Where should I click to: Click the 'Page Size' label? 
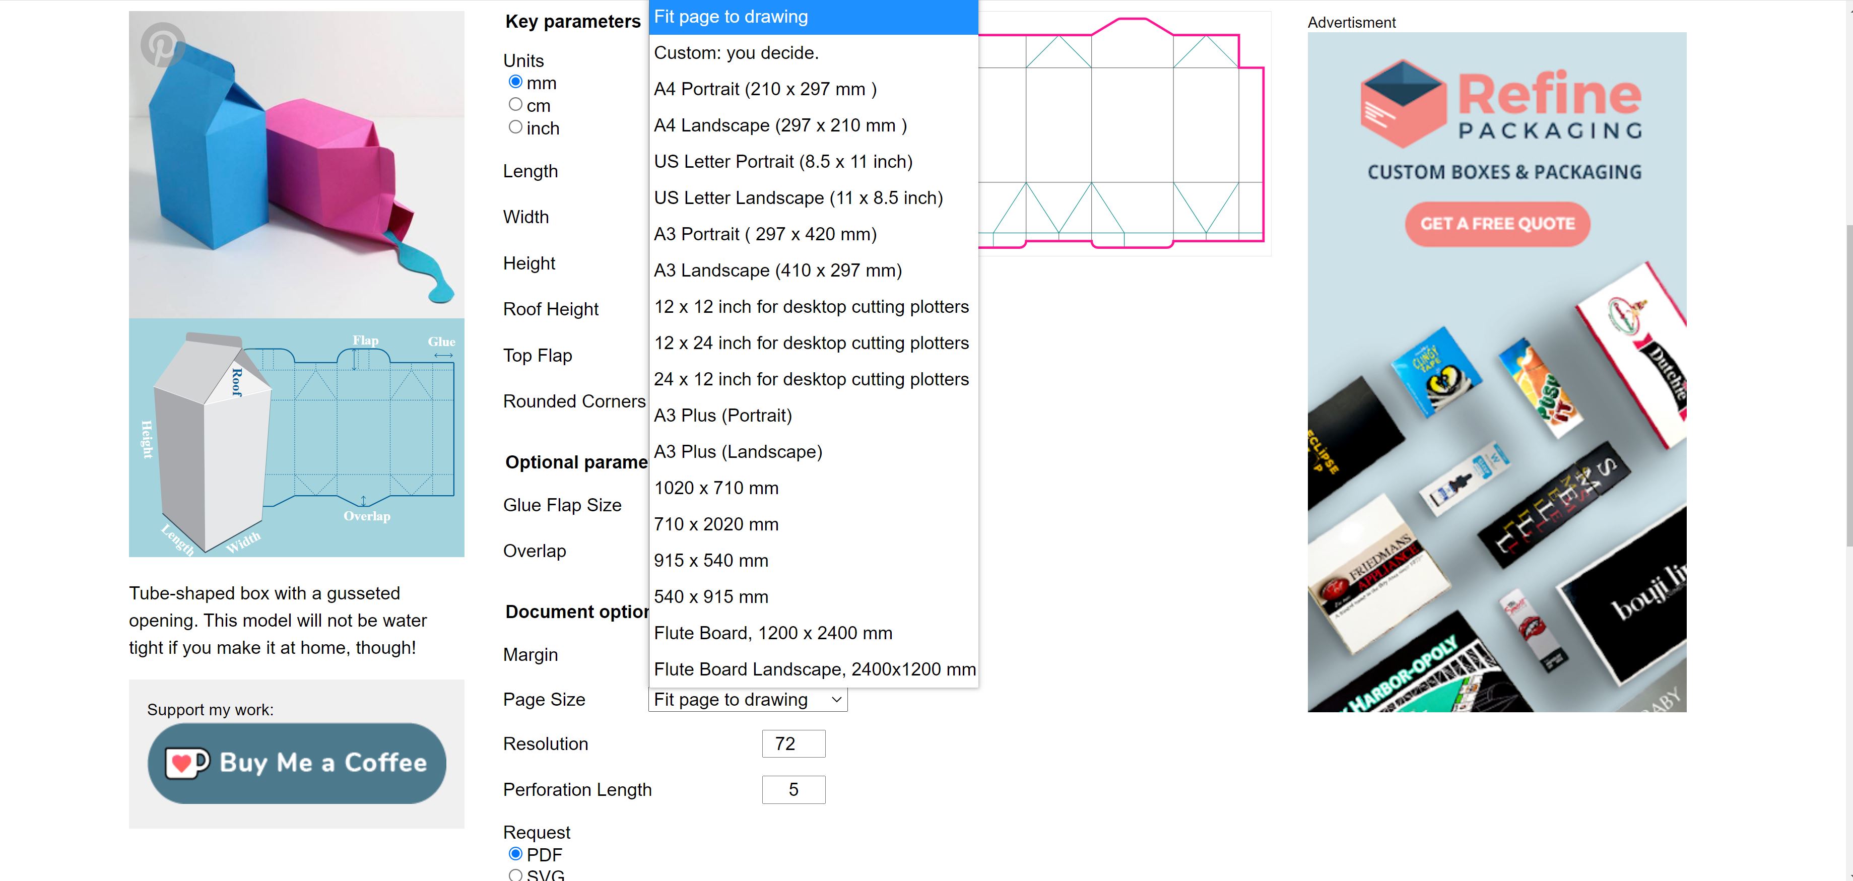[544, 700]
